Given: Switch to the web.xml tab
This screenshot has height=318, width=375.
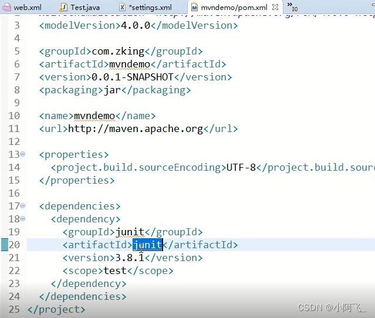Looking at the screenshot, I should [22, 8].
